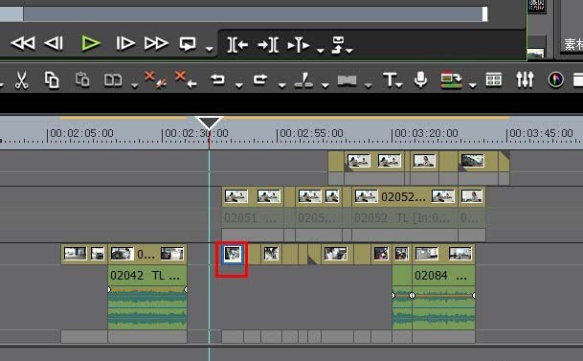Click timecode 00:03:20:00 on ruler
Viewport: 583px width, 361px height.
426,133
